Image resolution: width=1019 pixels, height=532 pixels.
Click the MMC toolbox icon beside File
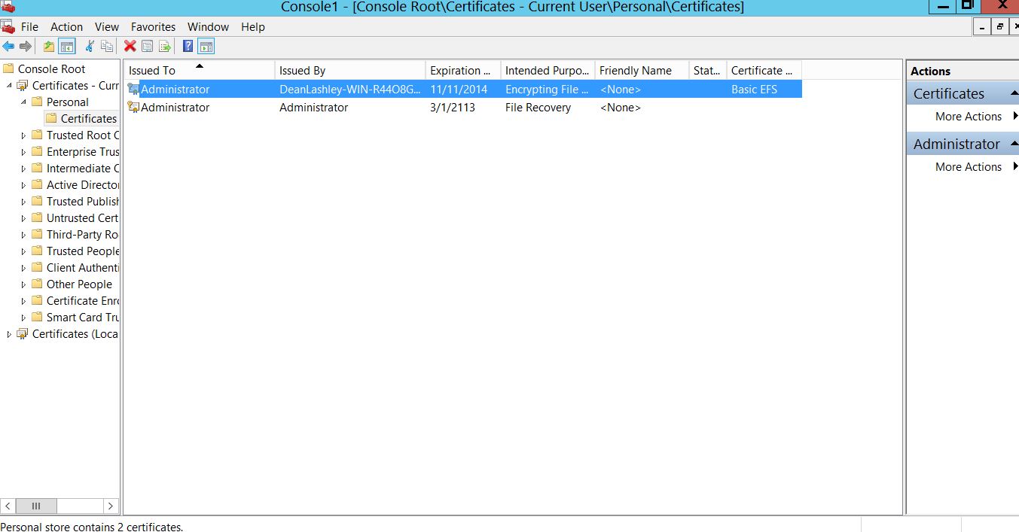pyautogui.click(x=8, y=26)
